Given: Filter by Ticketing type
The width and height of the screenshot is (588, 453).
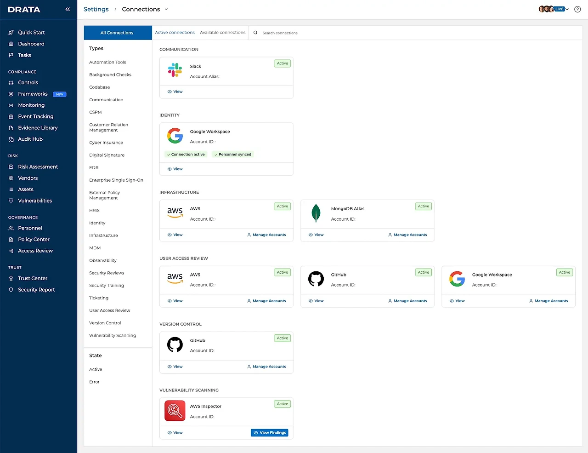Looking at the screenshot, I should (x=99, y=298).
